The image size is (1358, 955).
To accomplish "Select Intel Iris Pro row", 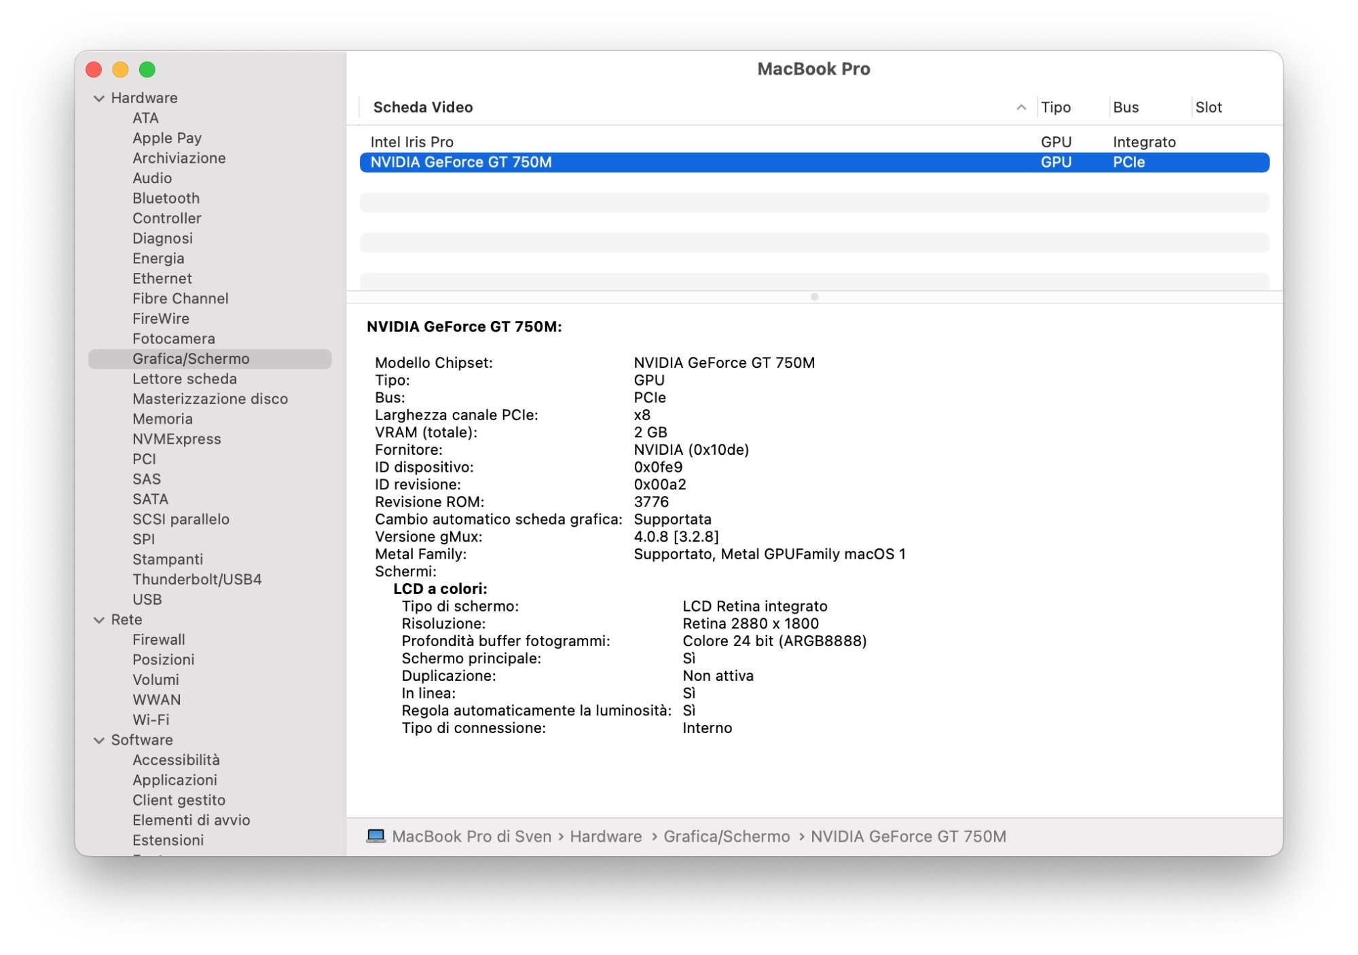I will [411, 142].
